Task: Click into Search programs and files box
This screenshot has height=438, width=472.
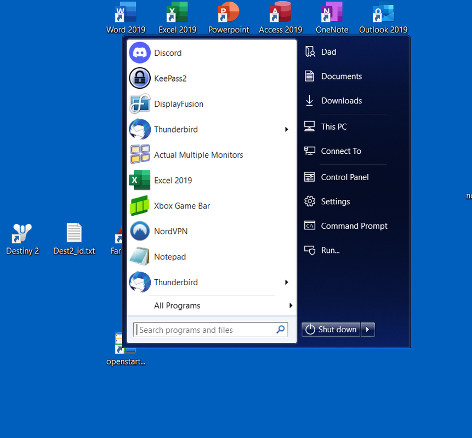Action: (211, 330)
